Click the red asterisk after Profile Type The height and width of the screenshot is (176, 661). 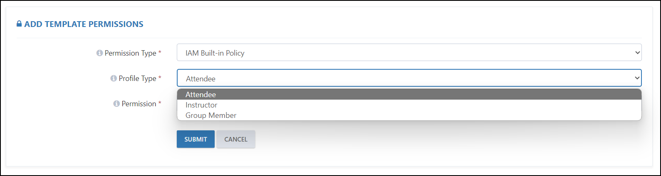pos(160,78)
